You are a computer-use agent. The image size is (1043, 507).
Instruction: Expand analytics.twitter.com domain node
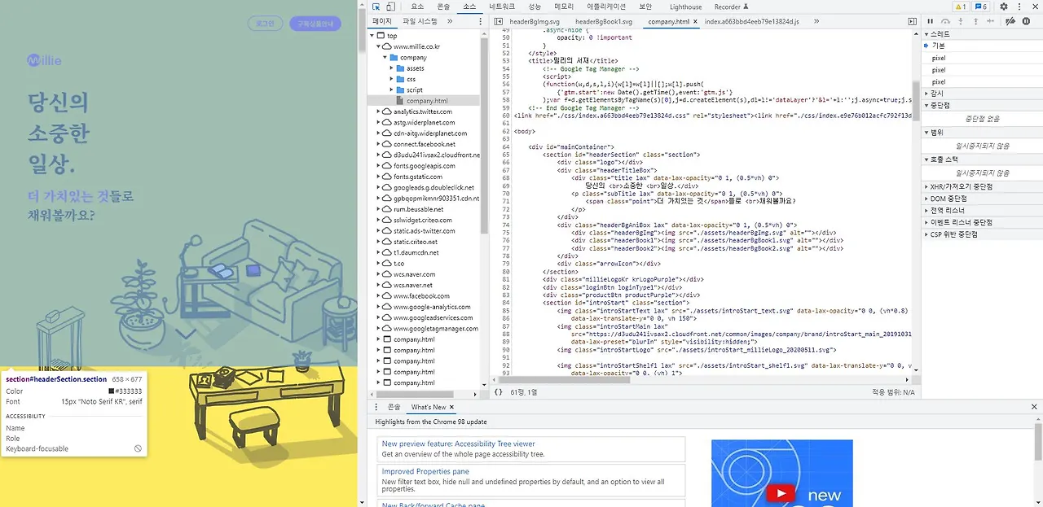(379, 111)
